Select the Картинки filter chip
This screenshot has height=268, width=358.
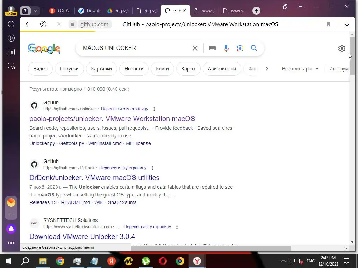point(102,69)
